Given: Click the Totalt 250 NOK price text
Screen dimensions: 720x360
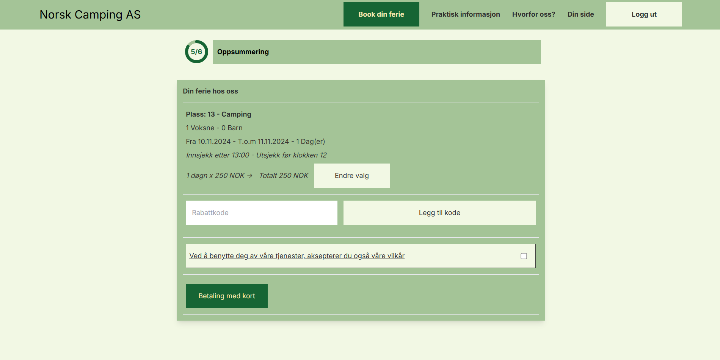Looking at the screenshot, I should click(x=284, y=176).
